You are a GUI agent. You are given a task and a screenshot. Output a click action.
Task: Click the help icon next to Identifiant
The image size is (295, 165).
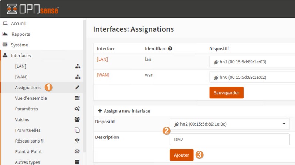point(170,49)
